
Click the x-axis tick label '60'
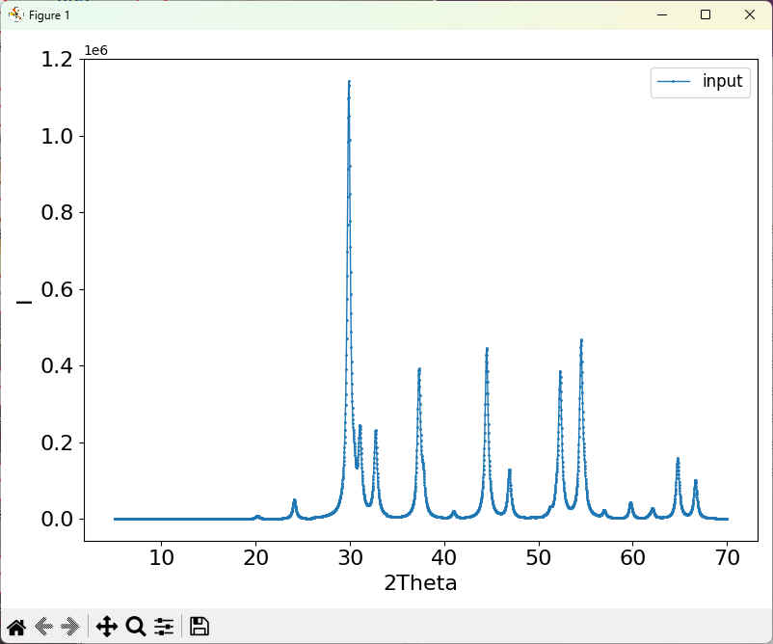pos(633,557)
